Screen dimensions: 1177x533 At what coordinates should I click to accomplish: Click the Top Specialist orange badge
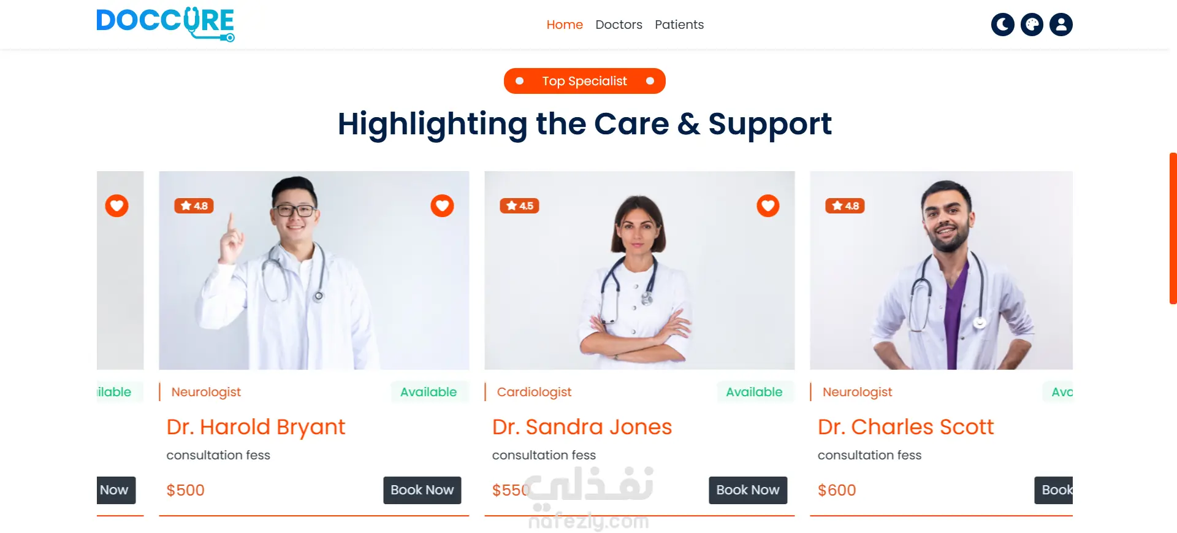[x=585, y=81]
